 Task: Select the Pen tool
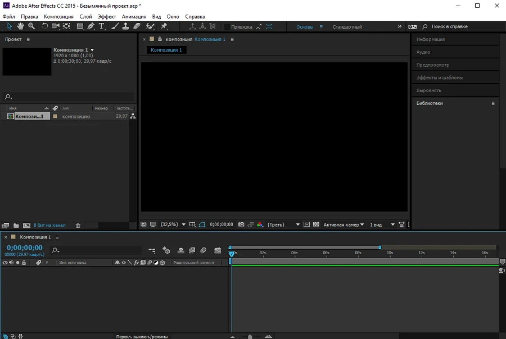coord(91,26)
